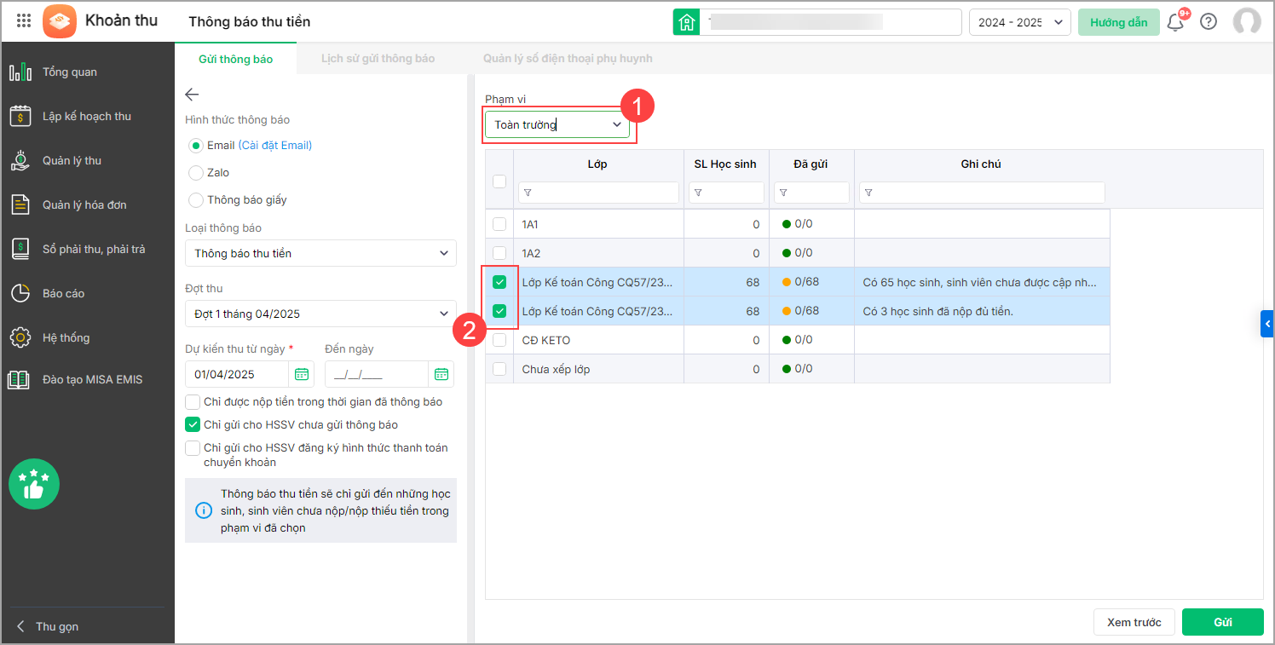Tick the checkbox for Chưa xếp lớp

tap(499, 369)
